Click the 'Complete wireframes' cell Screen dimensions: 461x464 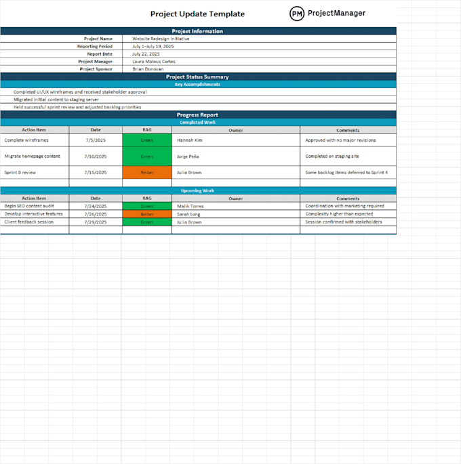(35, 140)
